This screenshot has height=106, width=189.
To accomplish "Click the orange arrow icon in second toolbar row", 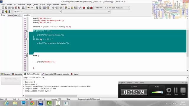I will (x=6, y=12).
